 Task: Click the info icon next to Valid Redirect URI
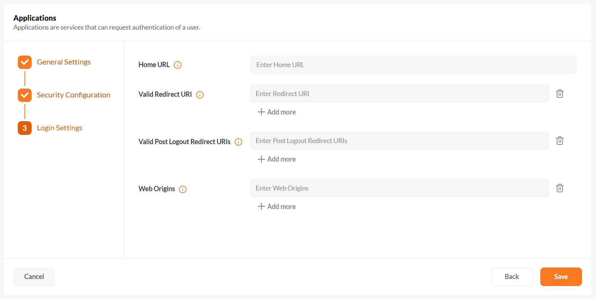click(x=200, y=95)
